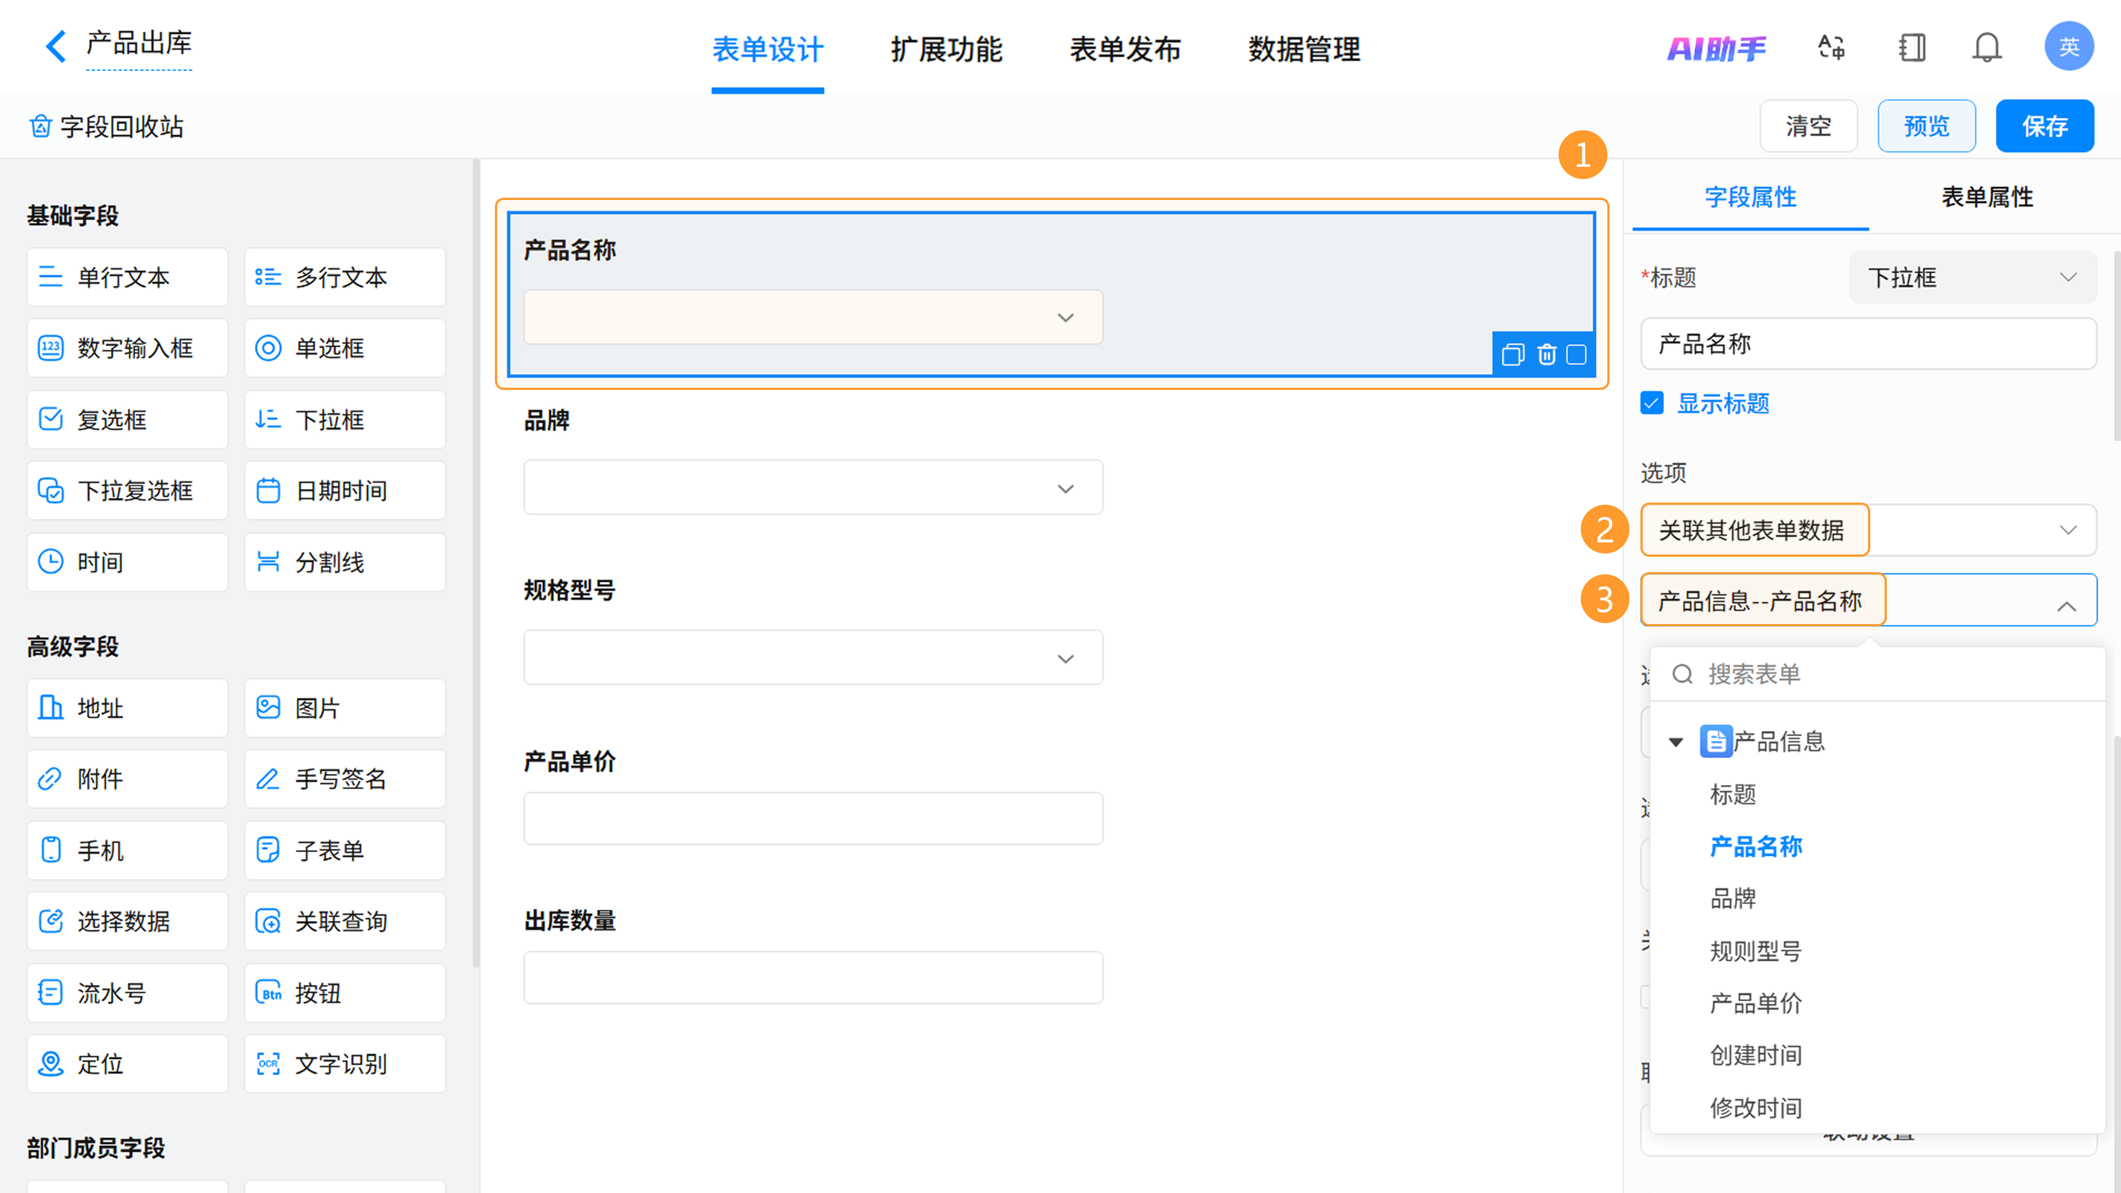Click the trash icon on 产品名称 field
The height and width of the screenshot is (1193, 2121).
tap(1547, 354)
